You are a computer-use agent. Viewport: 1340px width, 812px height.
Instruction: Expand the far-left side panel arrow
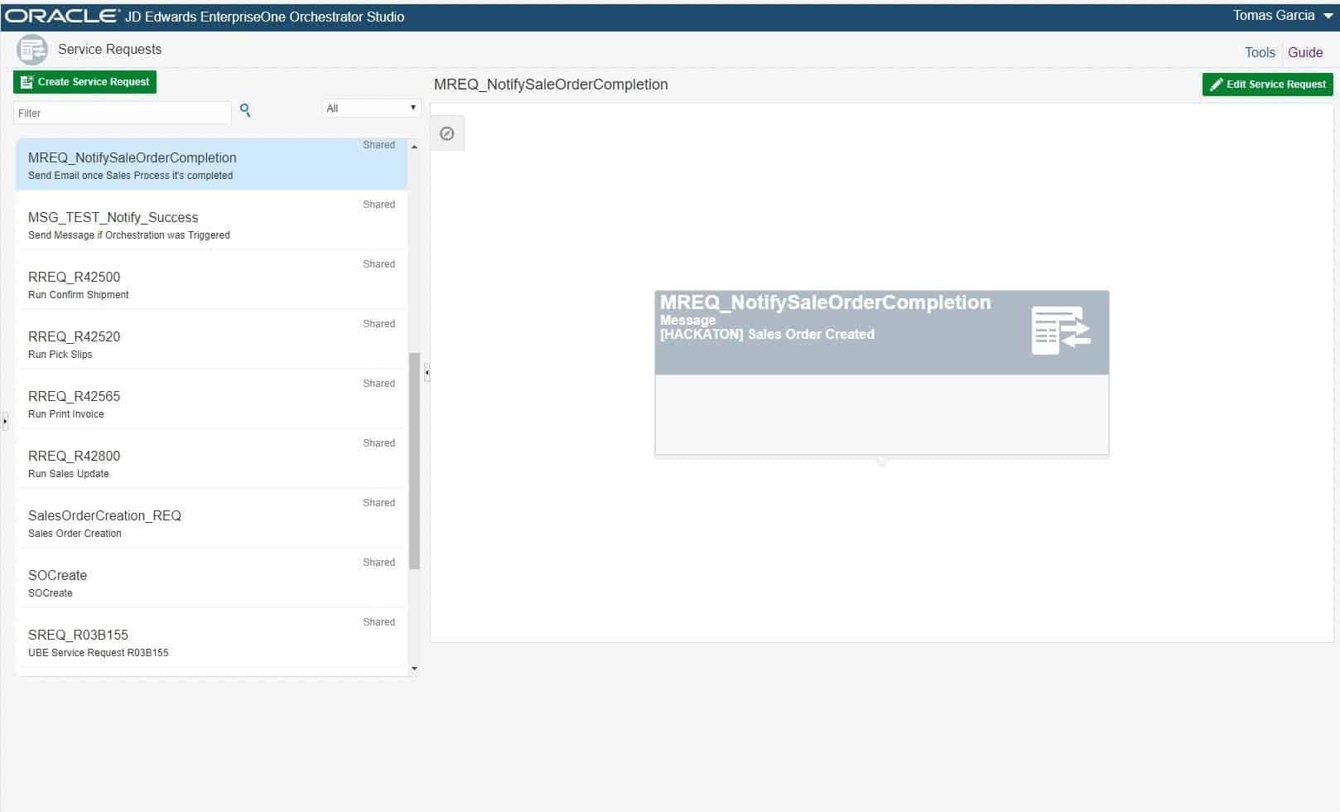point(5,421)
